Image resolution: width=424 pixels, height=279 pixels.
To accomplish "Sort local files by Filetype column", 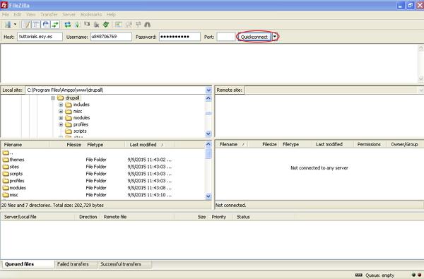I will (x=104, y=145).
